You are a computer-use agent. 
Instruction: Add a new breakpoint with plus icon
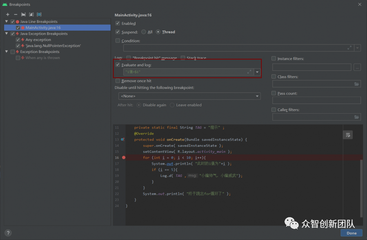(8, 15)
